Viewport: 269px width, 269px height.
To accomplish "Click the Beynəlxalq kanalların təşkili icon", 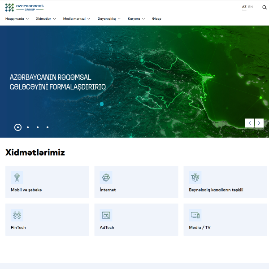I will pyautogui.click(x=195, y=177).
